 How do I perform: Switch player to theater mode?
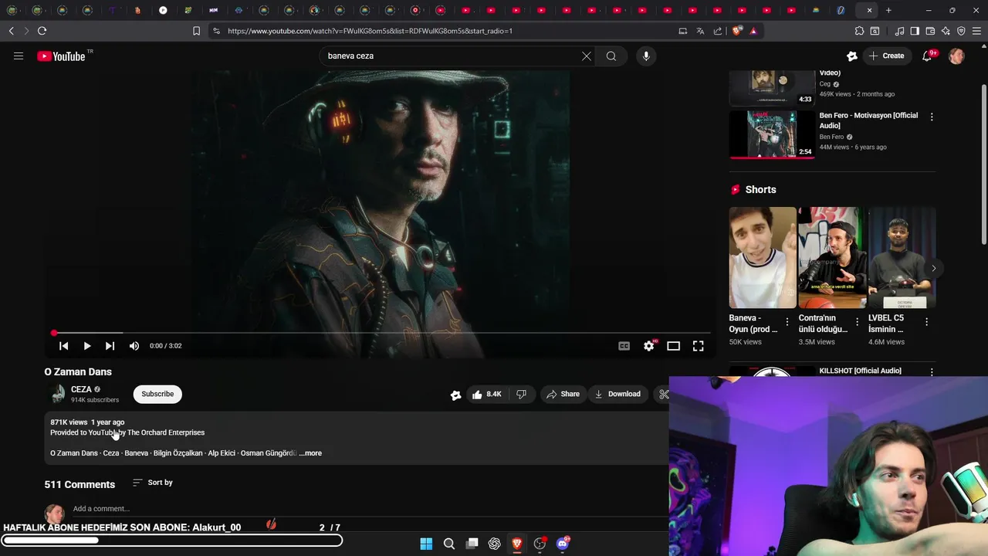coord(673,346)
